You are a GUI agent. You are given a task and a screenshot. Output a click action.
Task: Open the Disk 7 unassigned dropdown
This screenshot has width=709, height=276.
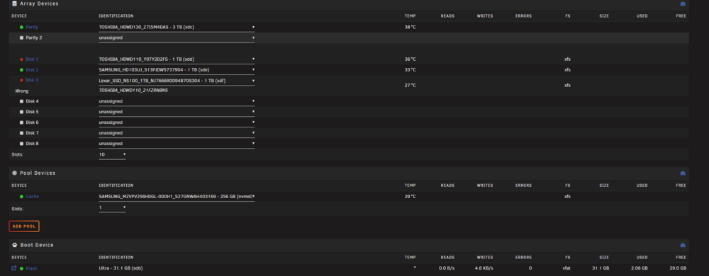(177, 133)
